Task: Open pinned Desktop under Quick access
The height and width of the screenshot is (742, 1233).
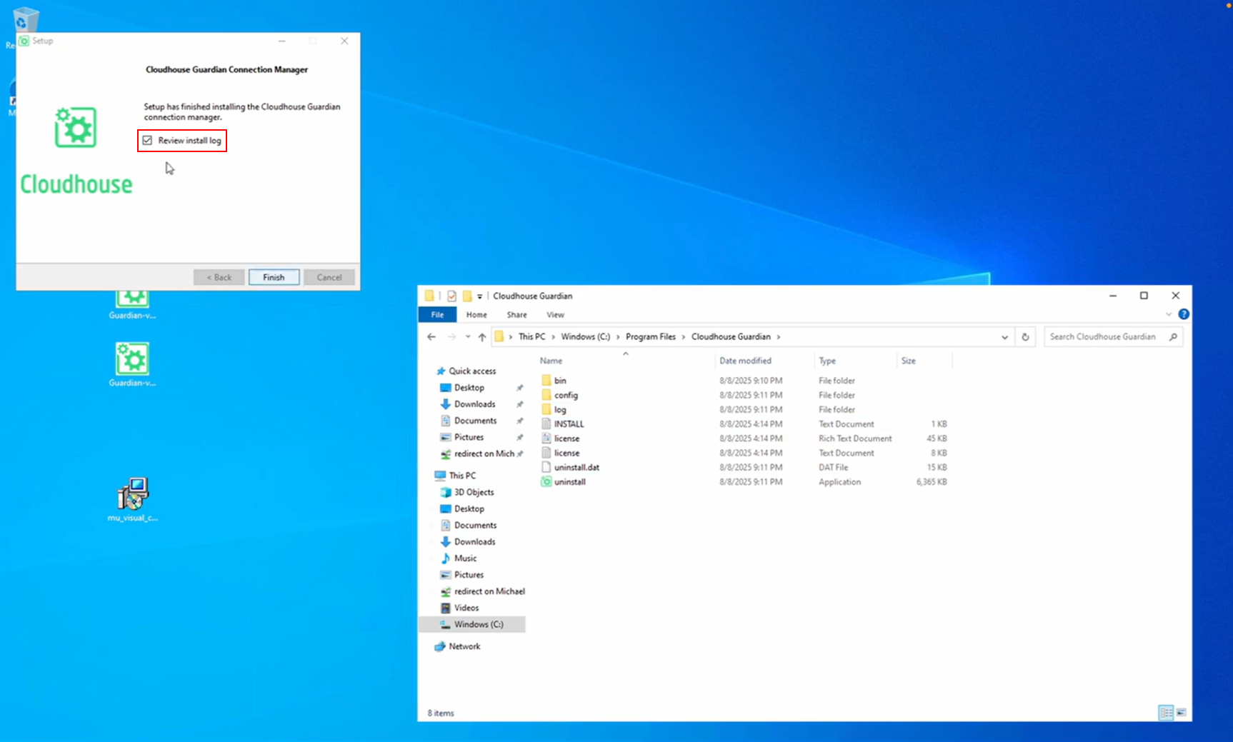Action: [x=469, y=388]
